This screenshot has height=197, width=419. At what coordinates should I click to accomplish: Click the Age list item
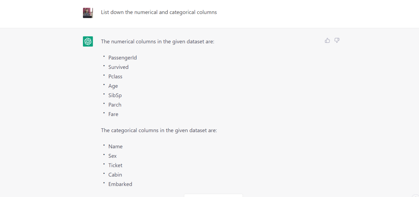coord(113,86)
